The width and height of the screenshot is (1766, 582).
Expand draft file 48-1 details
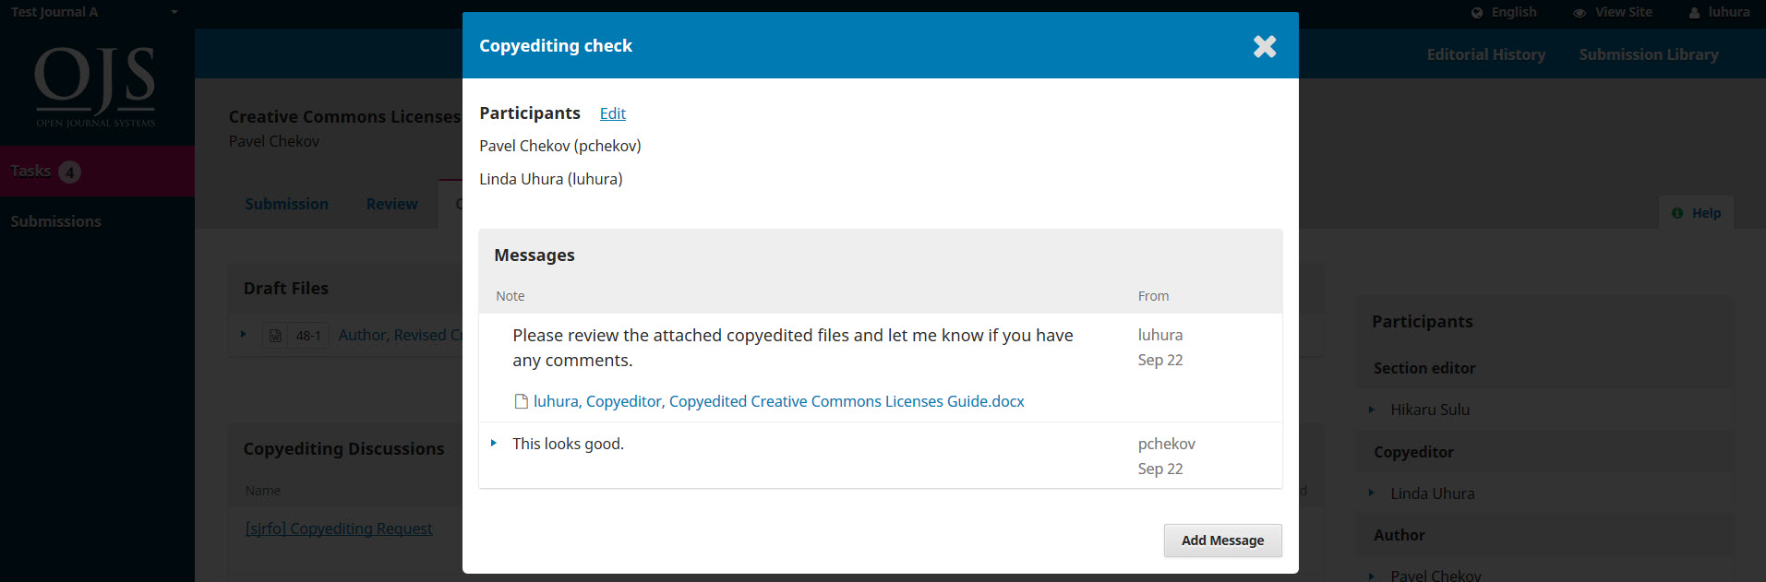244,335
